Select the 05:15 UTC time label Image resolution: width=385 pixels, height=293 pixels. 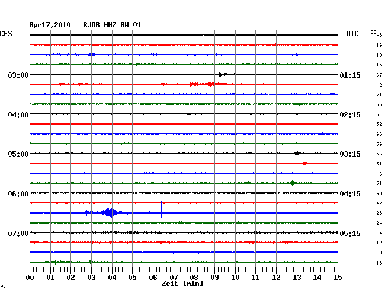click(350, 233)
